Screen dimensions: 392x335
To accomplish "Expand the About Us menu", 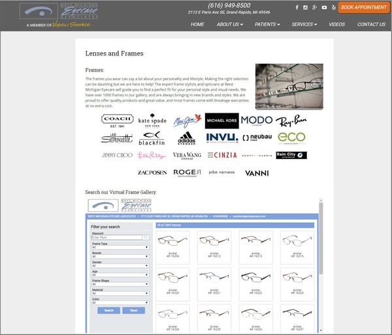I will (230, 25).
